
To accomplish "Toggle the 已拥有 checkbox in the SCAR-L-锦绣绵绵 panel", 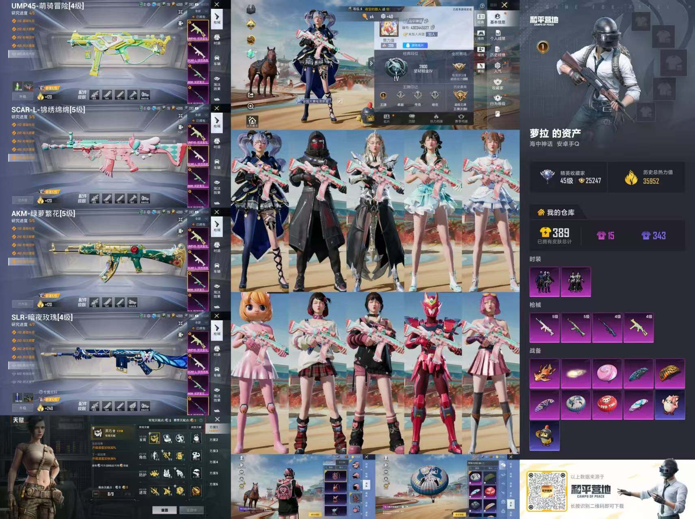I will [192, 121].
